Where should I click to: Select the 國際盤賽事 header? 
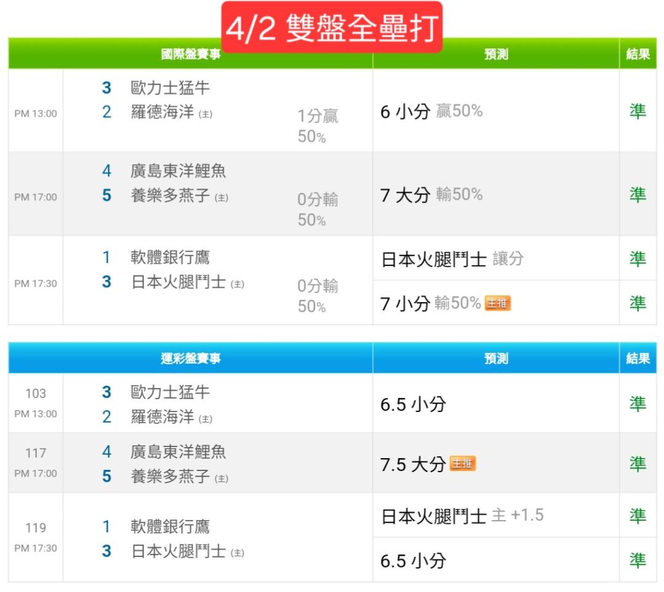click(191, 55)
